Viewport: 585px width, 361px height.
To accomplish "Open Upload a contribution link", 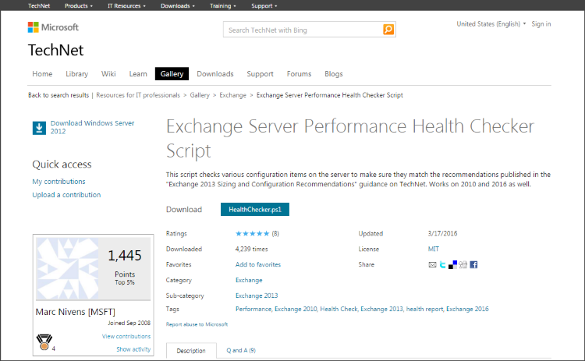I will pyautogui.click(x=66, y=195).
